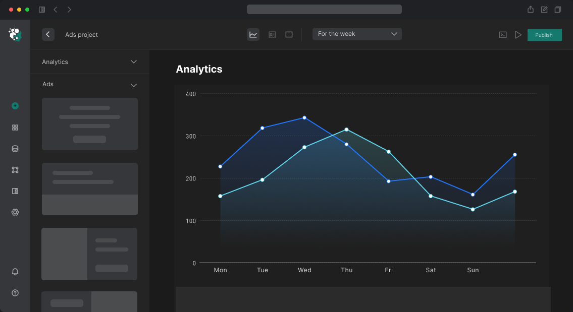The height and width of the screenshot is (312, 573).
Task: Select the node connections icon in sidebar
Action: 15,170
